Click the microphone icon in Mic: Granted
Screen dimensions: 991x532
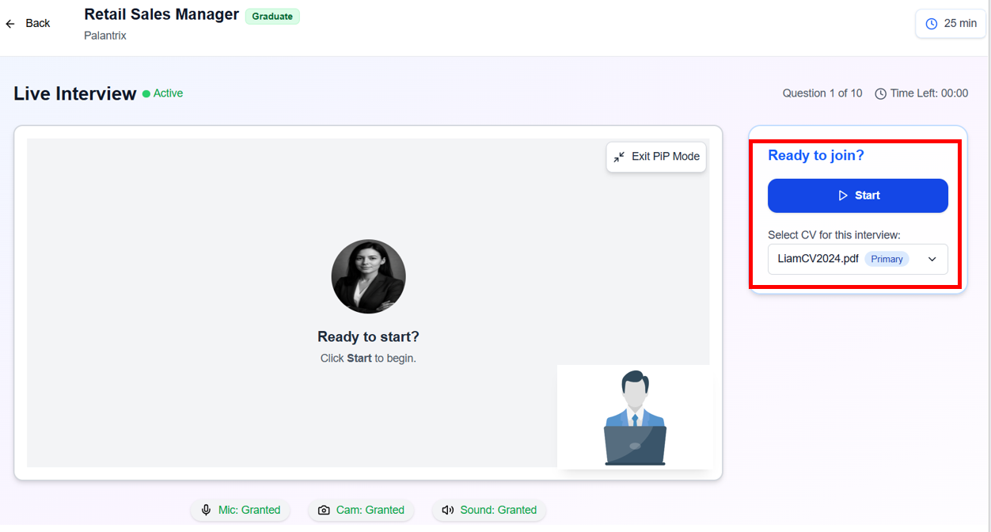pos(207,510)
